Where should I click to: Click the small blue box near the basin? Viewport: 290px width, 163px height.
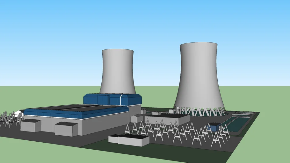[x=213, y=127]
